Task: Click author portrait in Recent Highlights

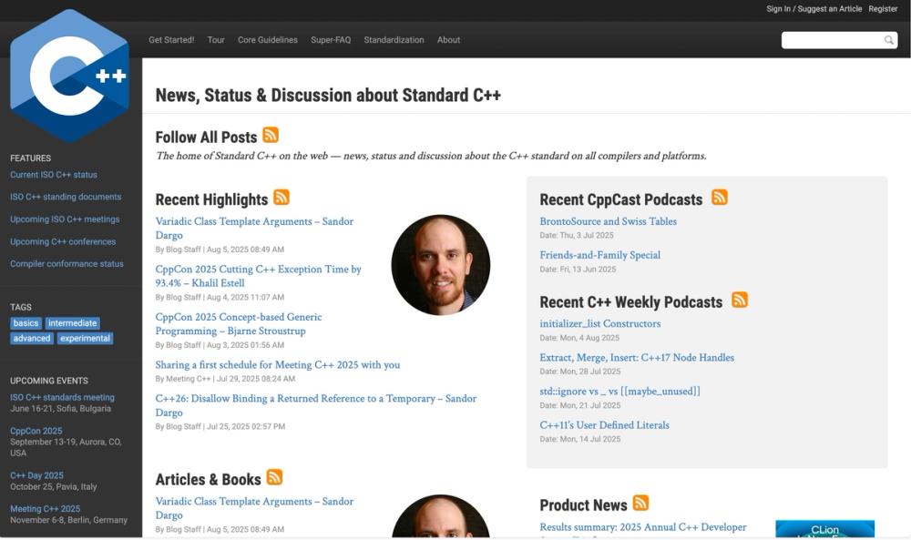Action: pyautogui.click(x=440, y=265)
